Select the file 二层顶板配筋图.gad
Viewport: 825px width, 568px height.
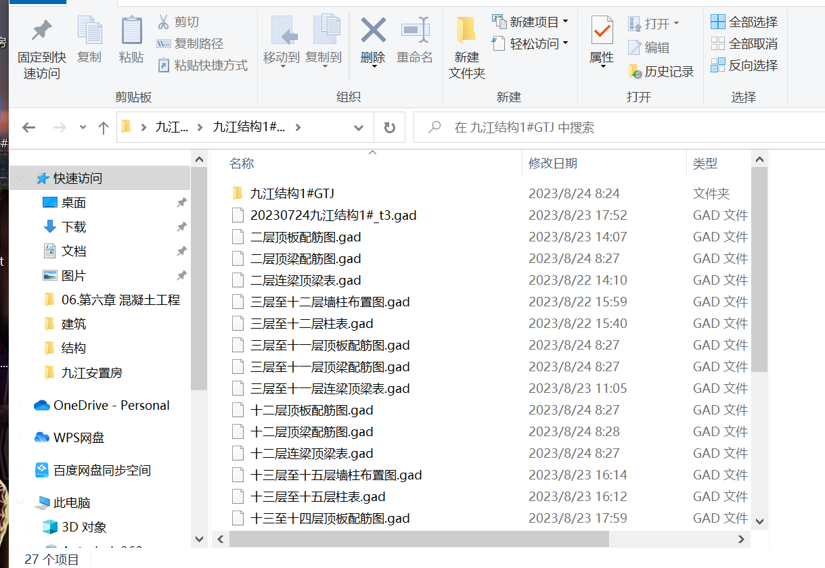point(489,237)
